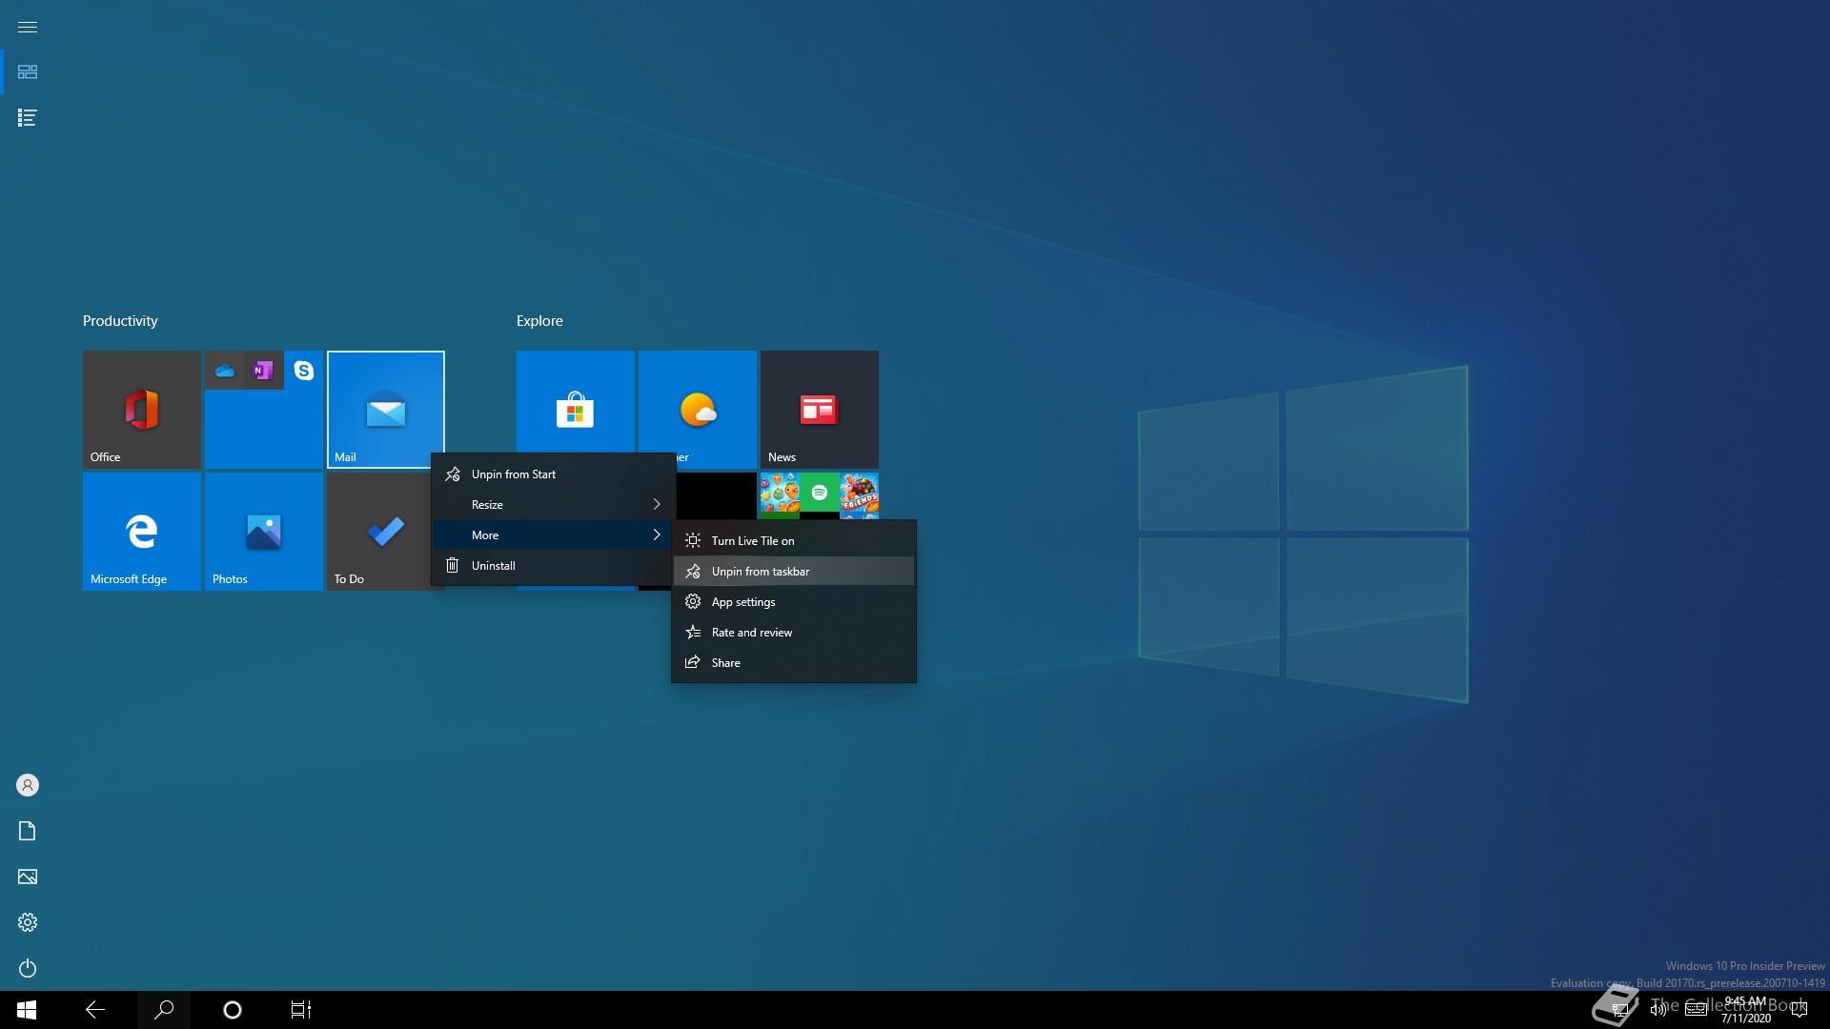Open the Mail tile

[x=386, y=410]
